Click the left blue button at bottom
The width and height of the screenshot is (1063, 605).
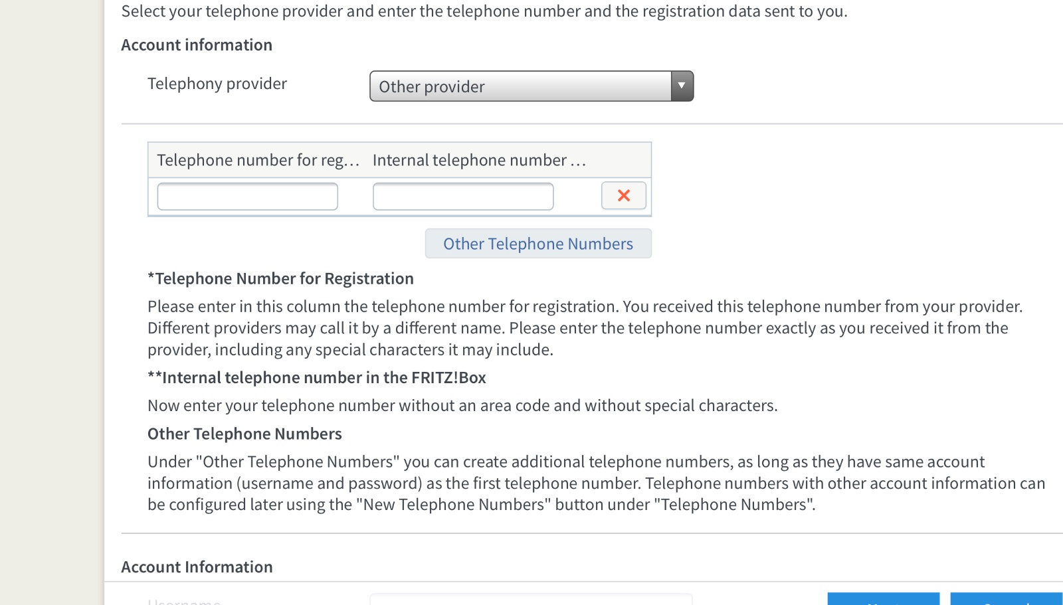pyautogui.click(x=884, y=598)
